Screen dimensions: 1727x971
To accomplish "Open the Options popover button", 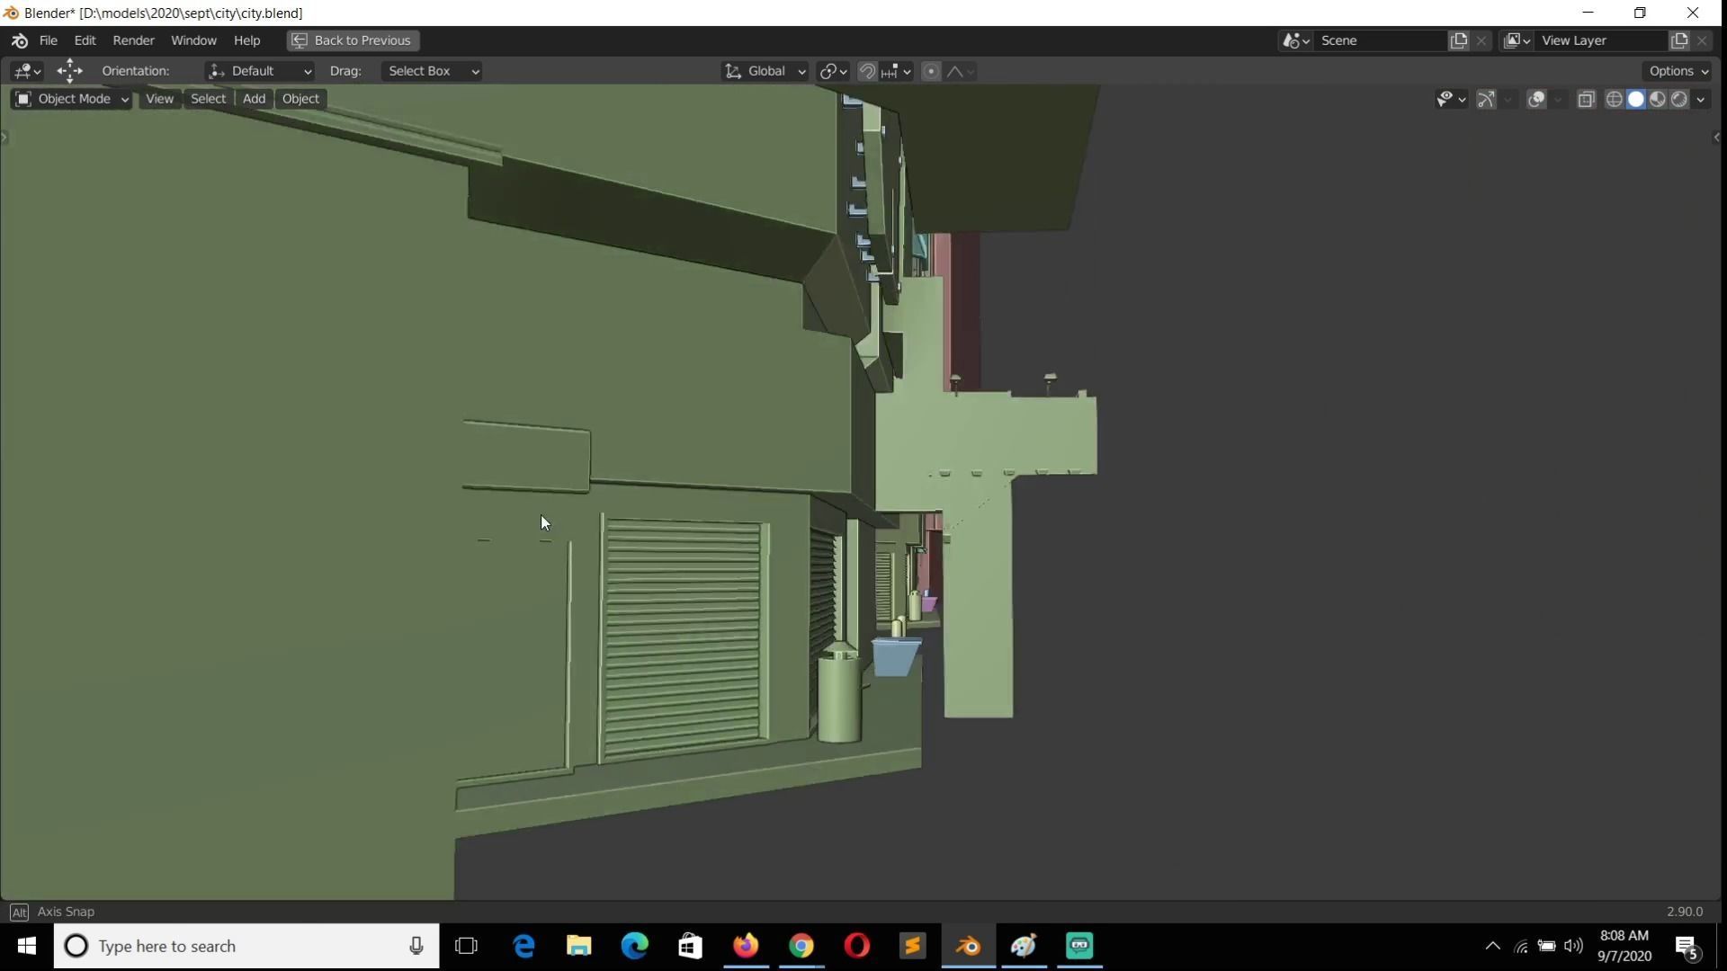I will click(1678, 71).
